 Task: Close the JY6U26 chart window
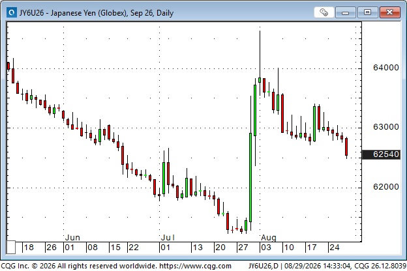(389, 12)
